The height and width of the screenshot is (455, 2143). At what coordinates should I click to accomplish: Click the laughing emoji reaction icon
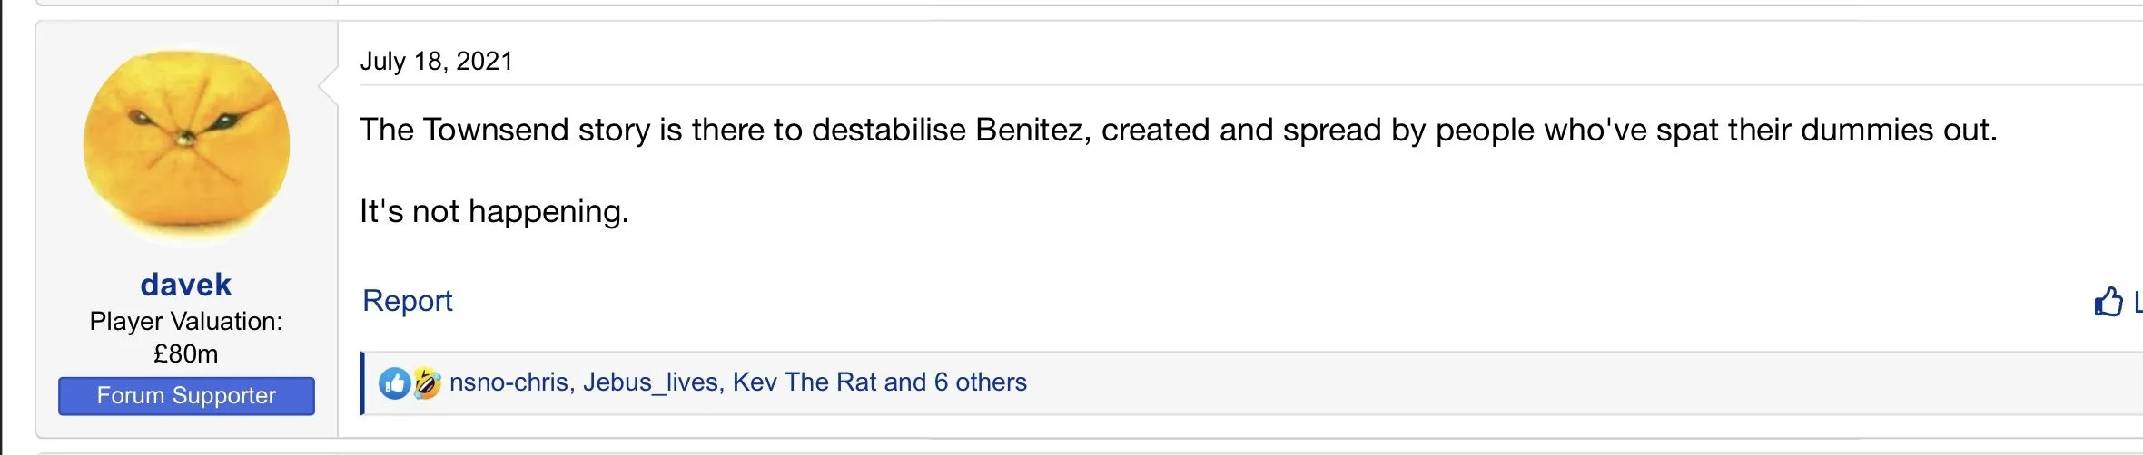pos(427,383)
